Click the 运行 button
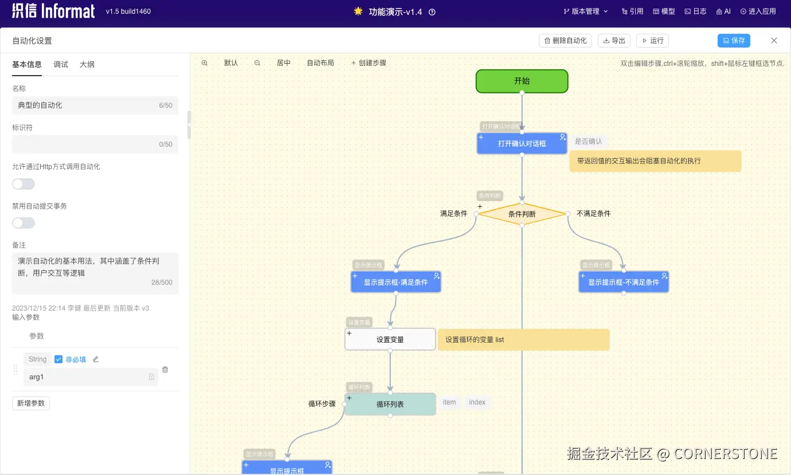This screenshot has height=475, width=791. click(652, 41)
